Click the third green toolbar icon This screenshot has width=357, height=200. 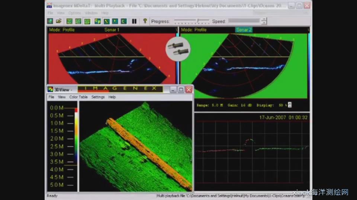pyautogui.click(x=69, y=21)
